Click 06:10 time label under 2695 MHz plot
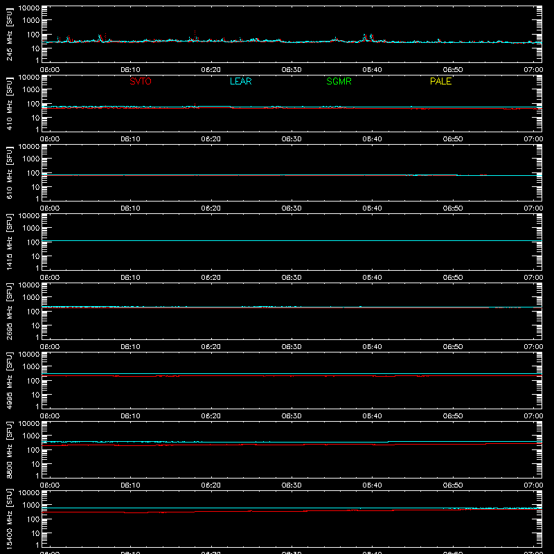The image size is (554, 554). pos(130,347)
